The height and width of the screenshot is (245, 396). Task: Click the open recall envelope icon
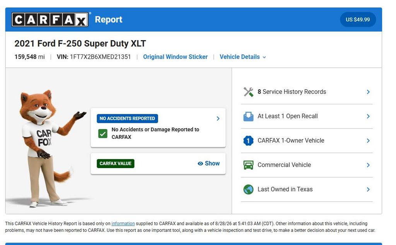(x=248, y=116)
